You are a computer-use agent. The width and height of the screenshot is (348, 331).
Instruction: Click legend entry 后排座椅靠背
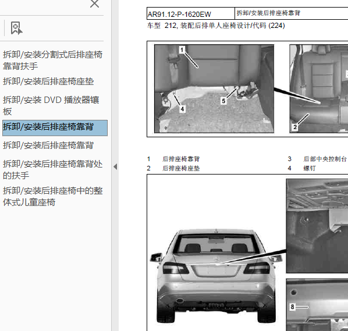[181, 159]
